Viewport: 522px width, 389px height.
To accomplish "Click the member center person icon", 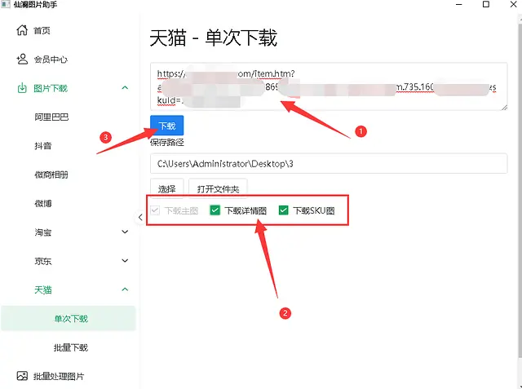I will pyautogui.click(x=22, y=60).
